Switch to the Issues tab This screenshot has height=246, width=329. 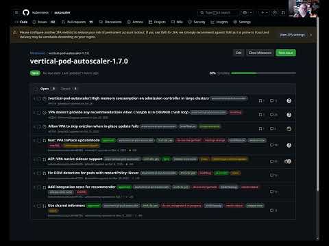(44, 22)
